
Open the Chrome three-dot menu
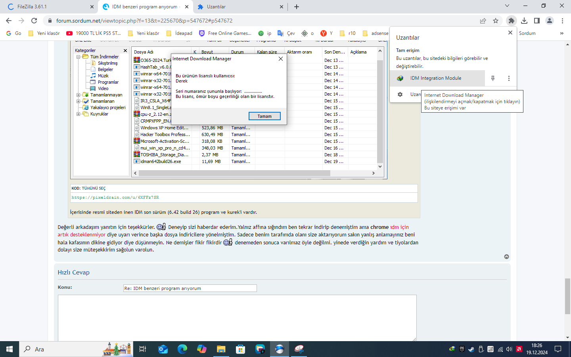(562, 21)
